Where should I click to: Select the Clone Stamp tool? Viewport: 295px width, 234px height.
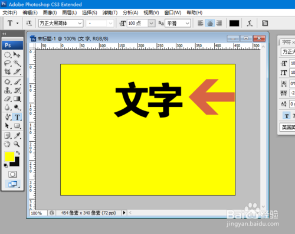(8, 90)
